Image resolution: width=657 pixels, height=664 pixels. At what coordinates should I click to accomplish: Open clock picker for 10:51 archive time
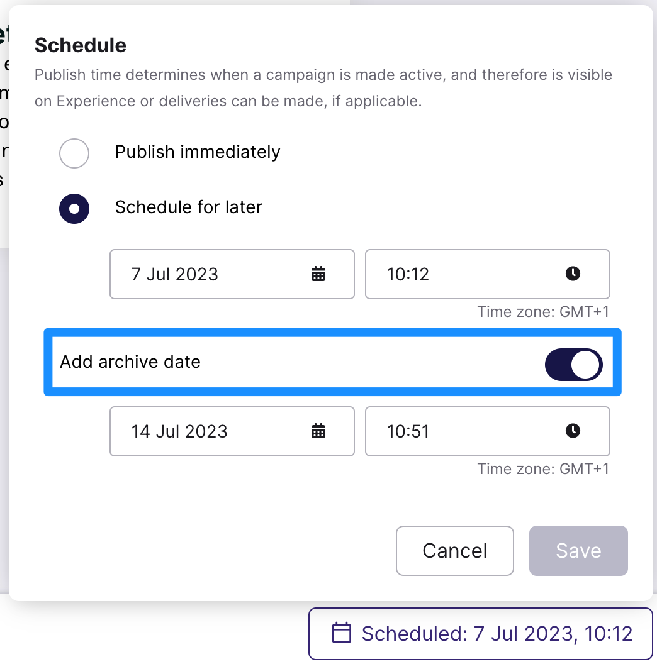(573, 431)
